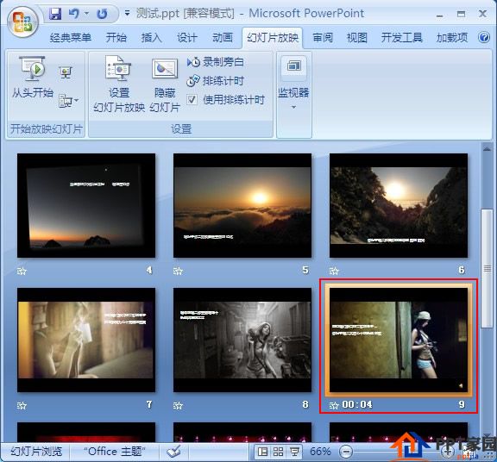The height and width of the screenshot is (462, 497).
Task: Click the zoom out minus button
Action: 346,452
